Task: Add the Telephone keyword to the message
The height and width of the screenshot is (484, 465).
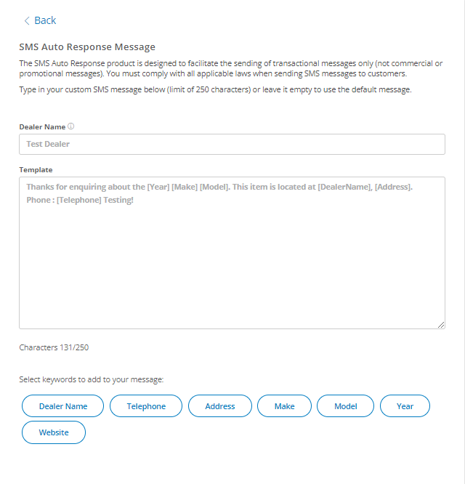Action: [146, 406]
